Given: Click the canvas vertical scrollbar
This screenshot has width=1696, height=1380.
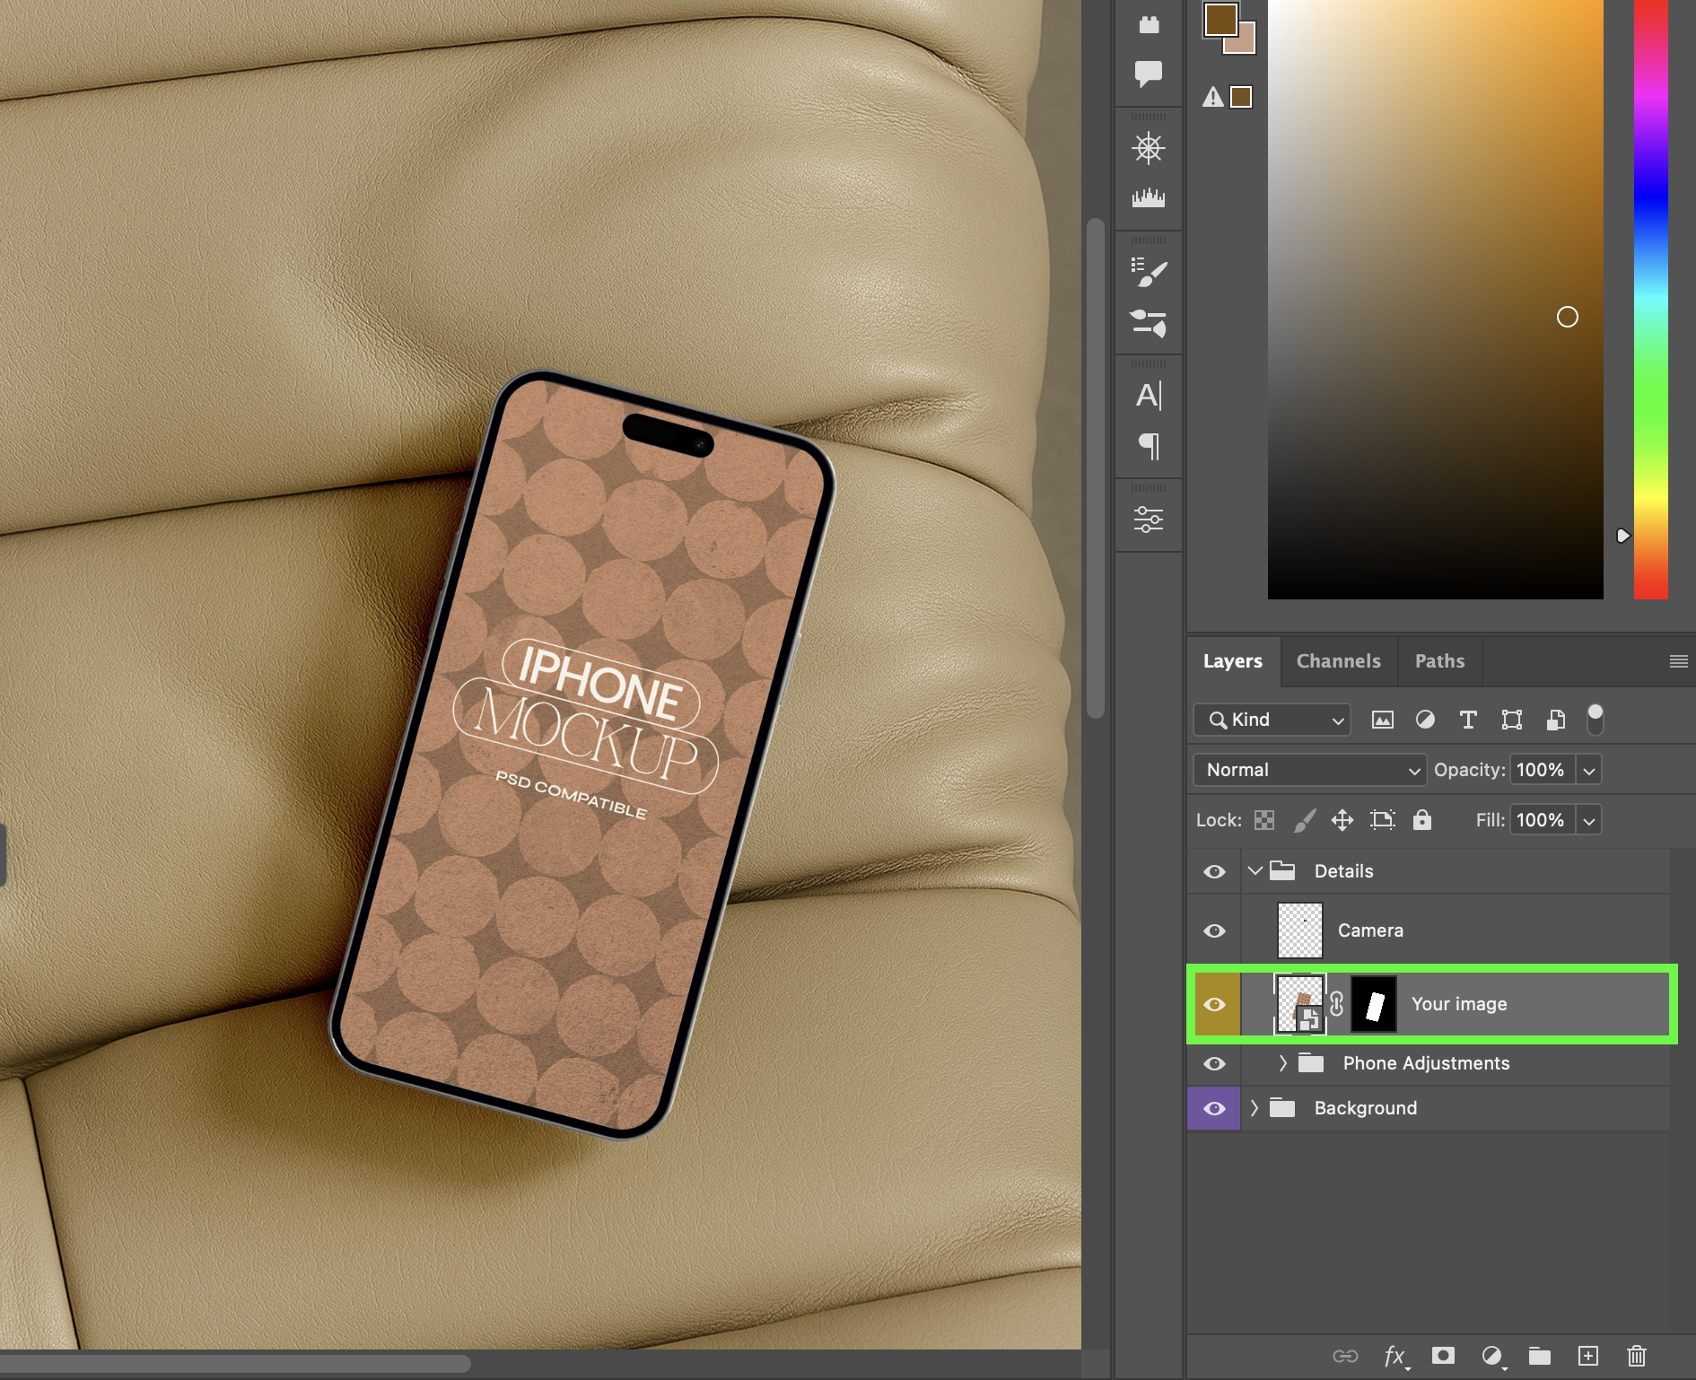Looking at the screenshot, I should point(1095,467).
